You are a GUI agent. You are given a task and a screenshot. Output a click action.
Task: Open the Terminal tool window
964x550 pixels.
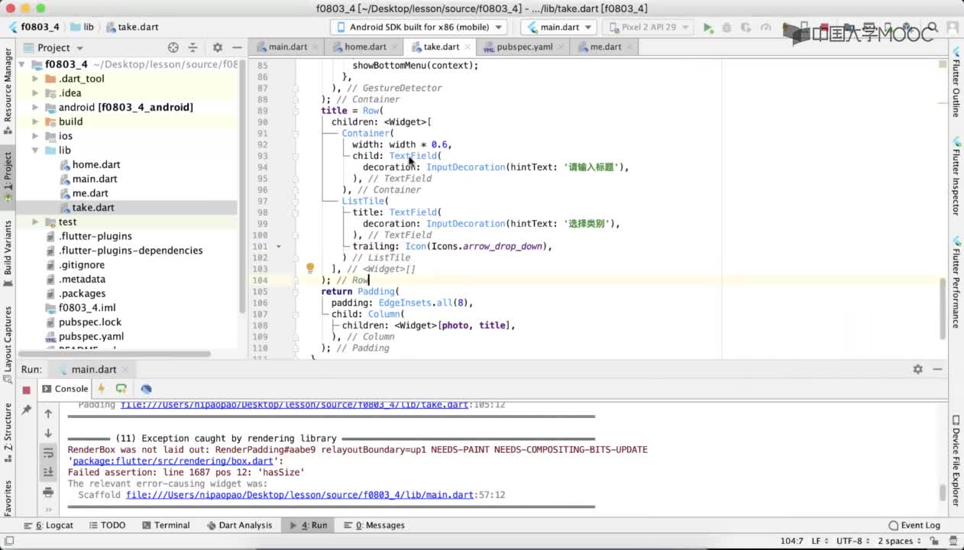(x=166, y=526)
